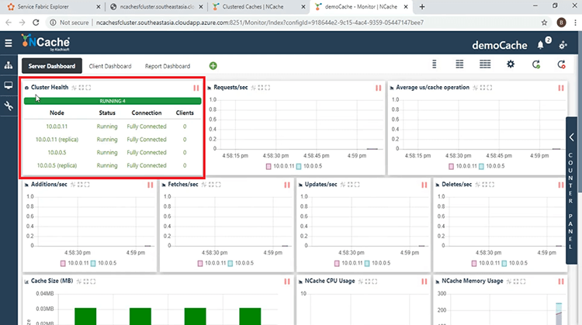Select node 10.0.0.11 (replica) row
This screenshot has height=325, width=582.
[113, 140]
